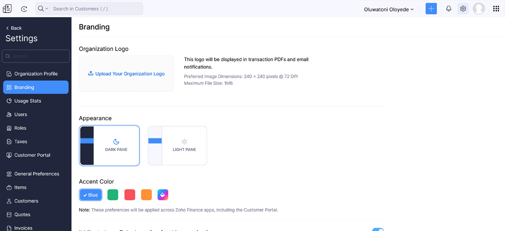Open the Taxes settings page
Viewport: 505px width, 231px height.
[x=36, y=141]
